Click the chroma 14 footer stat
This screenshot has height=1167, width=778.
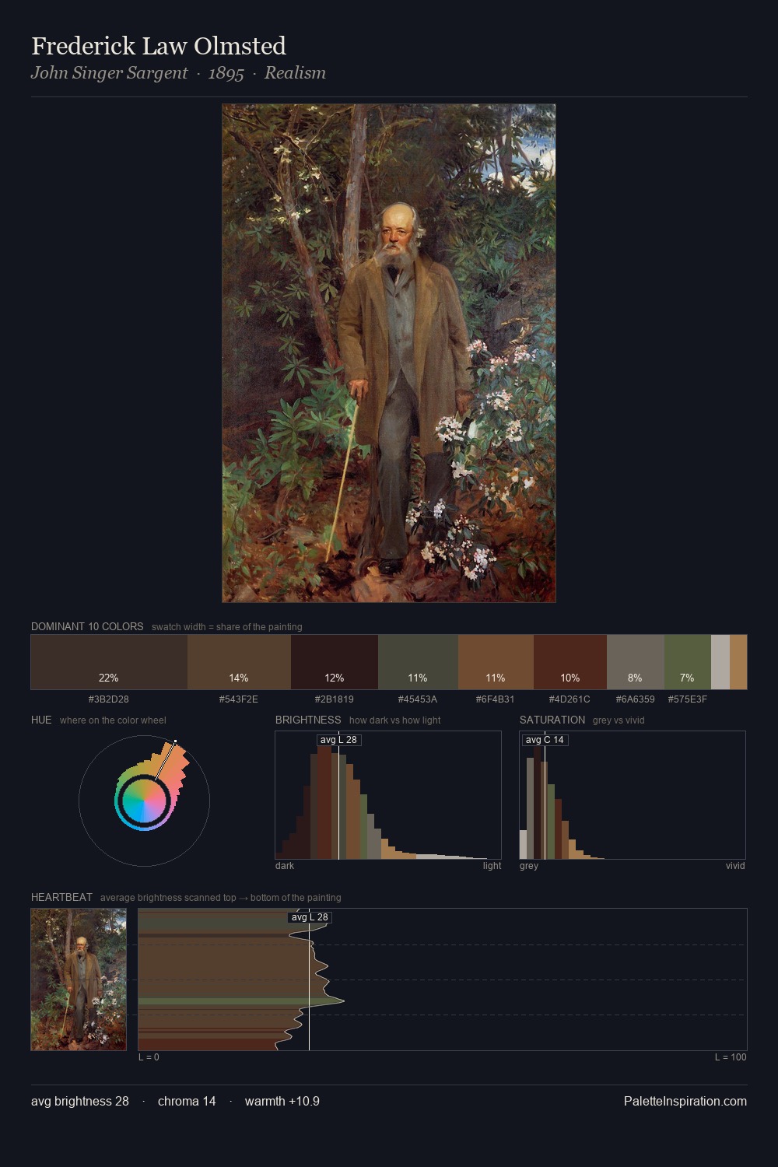[x=187, y=1102]
